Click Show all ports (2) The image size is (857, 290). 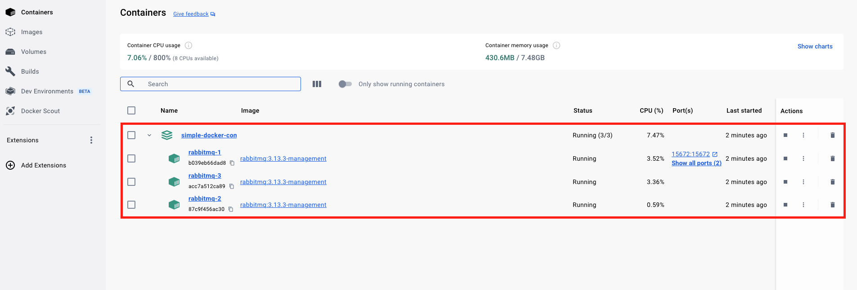696,163
